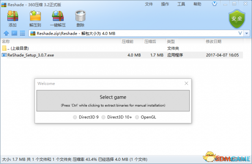
Task: Switch to large icon view
Action: (14, 34)
